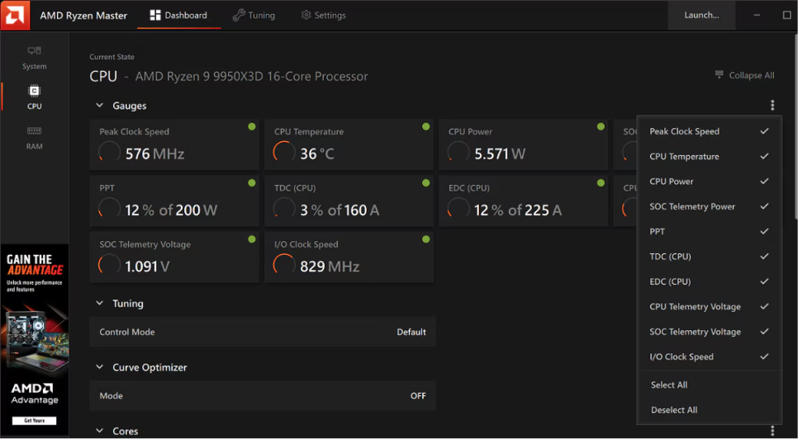Click the SOC Telemetry Voltage gauge dial
Viewport: 798px width, 439px height.
109,265
